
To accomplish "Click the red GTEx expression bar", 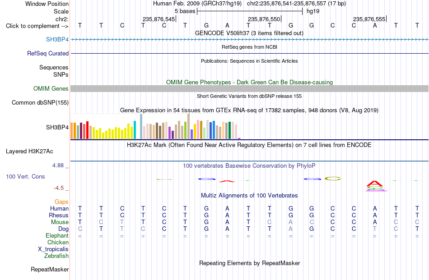I will coord(87,130).
